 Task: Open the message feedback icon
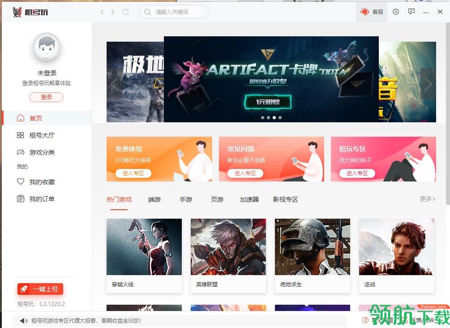pyautogui.click(x=411, y=12)
